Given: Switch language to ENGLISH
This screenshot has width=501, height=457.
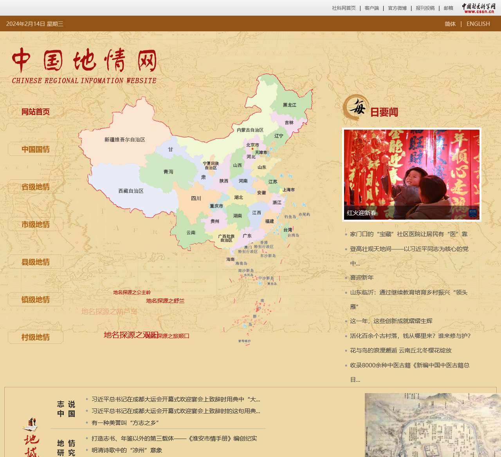Looking at the screenshot, I should click(x=478, y=23).
